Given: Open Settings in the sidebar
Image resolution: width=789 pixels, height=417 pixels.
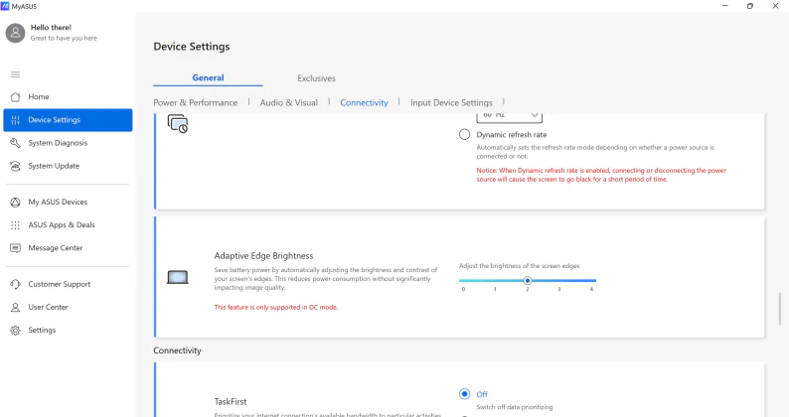Looking at the screenshot, I should 68,330.
